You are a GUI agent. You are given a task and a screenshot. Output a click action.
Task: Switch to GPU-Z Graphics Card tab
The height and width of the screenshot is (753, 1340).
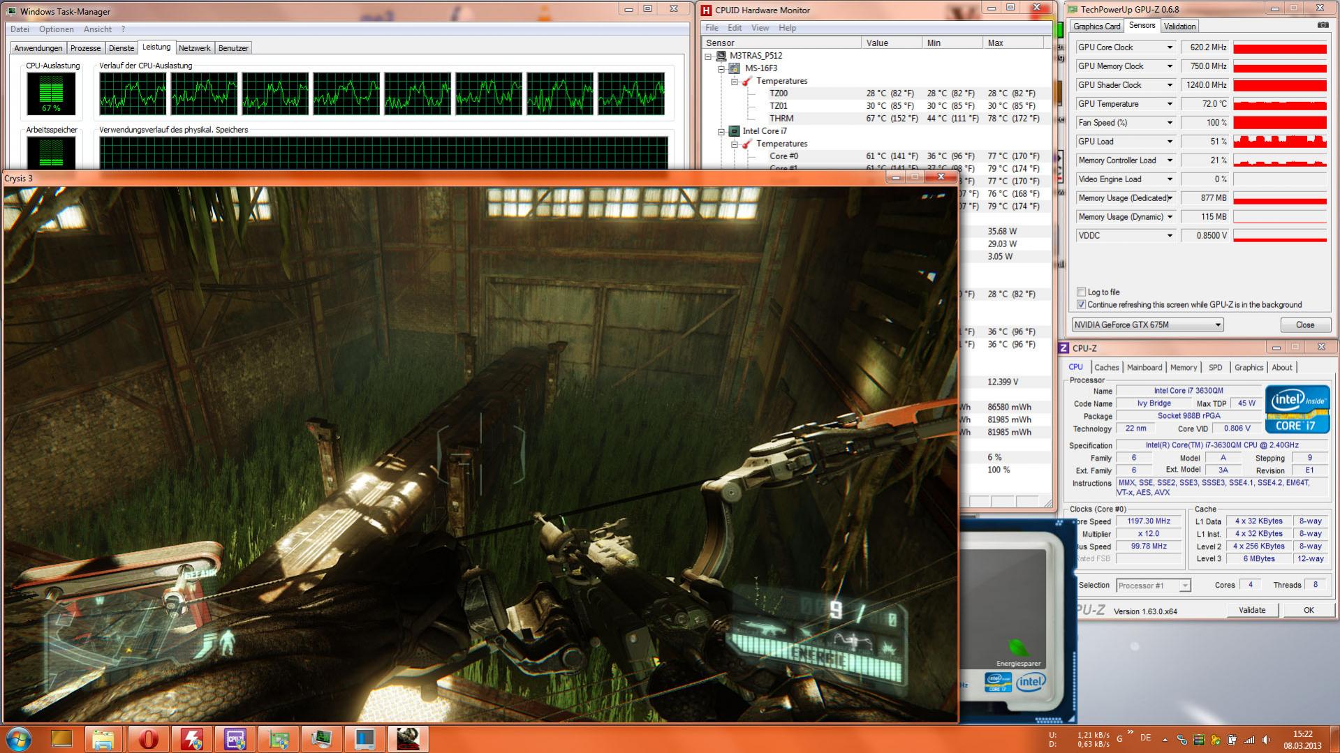[1096, 27]
